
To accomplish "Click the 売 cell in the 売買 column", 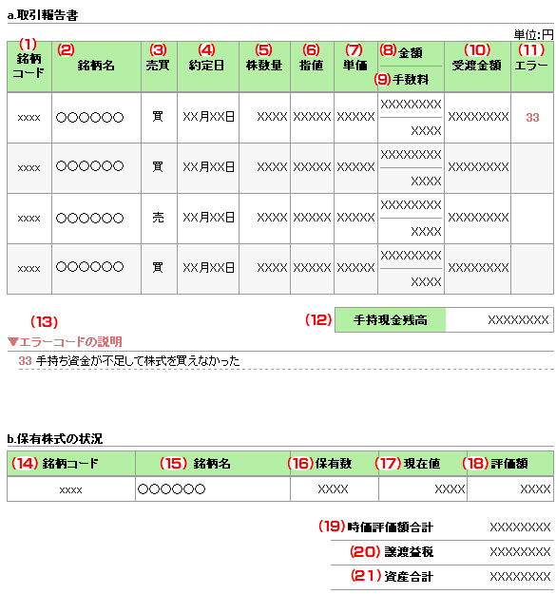I will tap(158, 218).
